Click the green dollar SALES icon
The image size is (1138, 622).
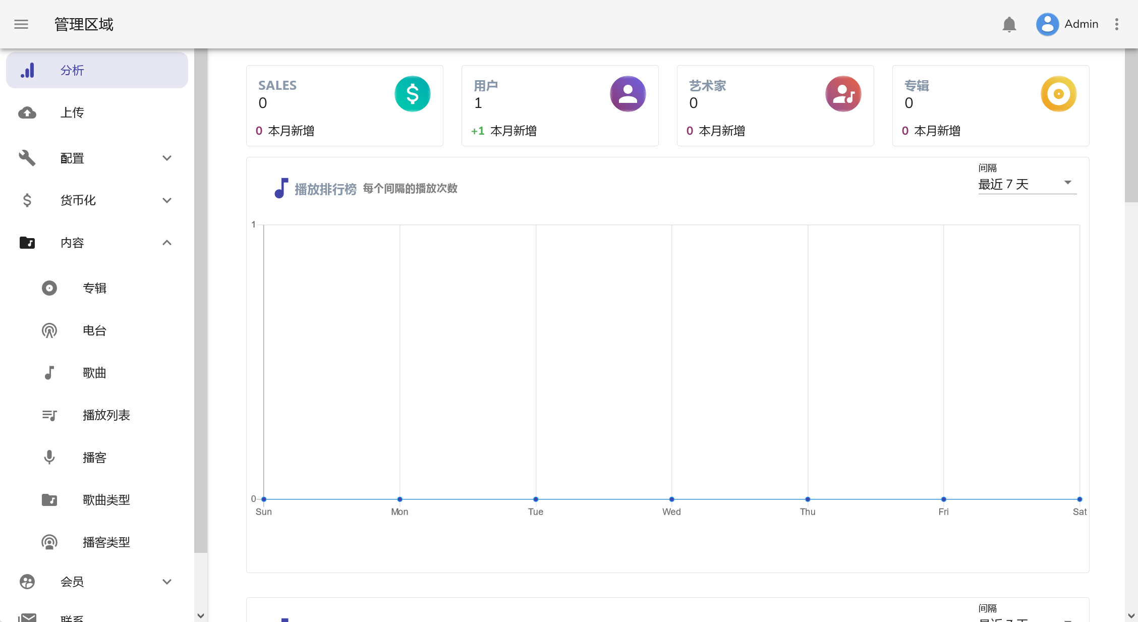tap(412, 94)
